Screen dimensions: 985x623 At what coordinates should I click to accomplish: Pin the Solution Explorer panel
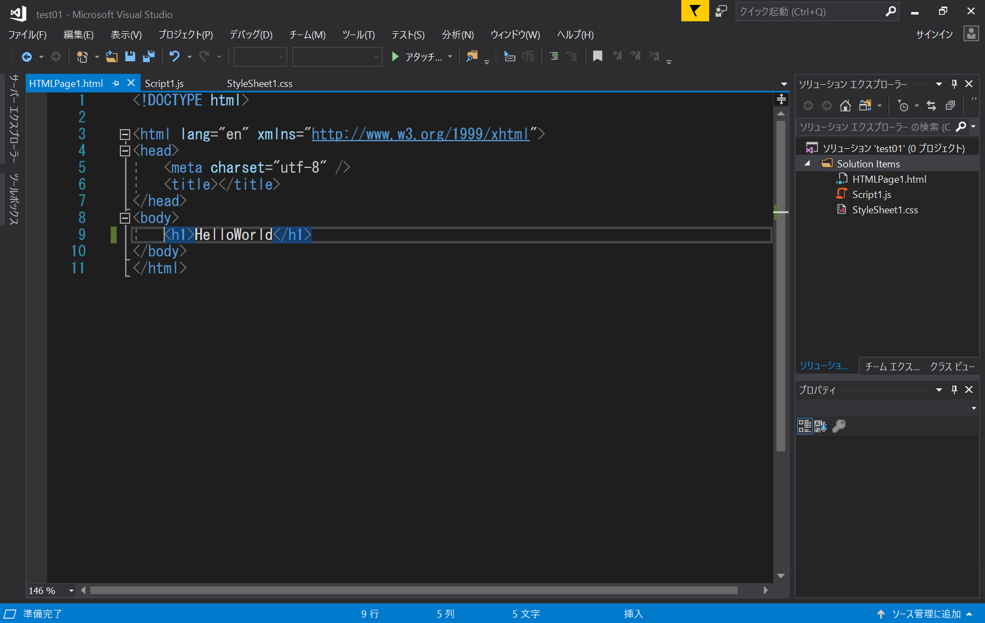[x=954, y=84]
